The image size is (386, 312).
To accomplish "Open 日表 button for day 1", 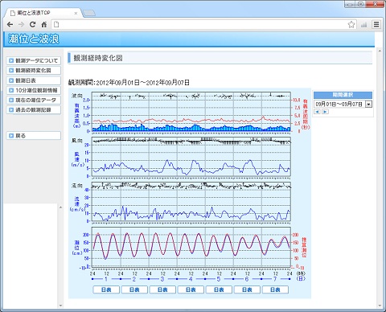I will click(x=106, y=289).
